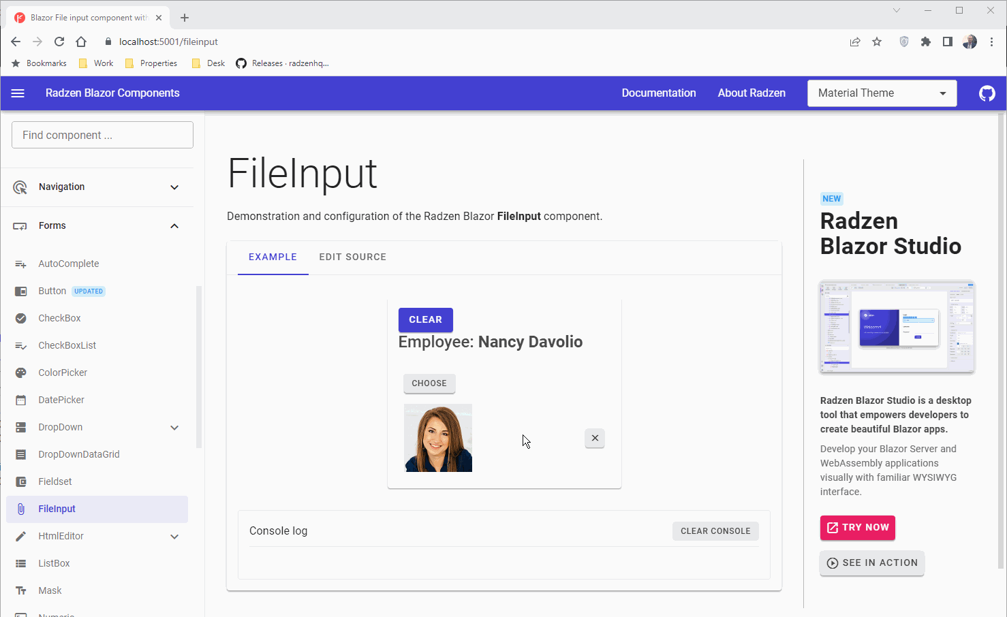Screen dimensions: 1007x617
Task: Open browser extensions puzzle icon
Action: click(925, 42)
